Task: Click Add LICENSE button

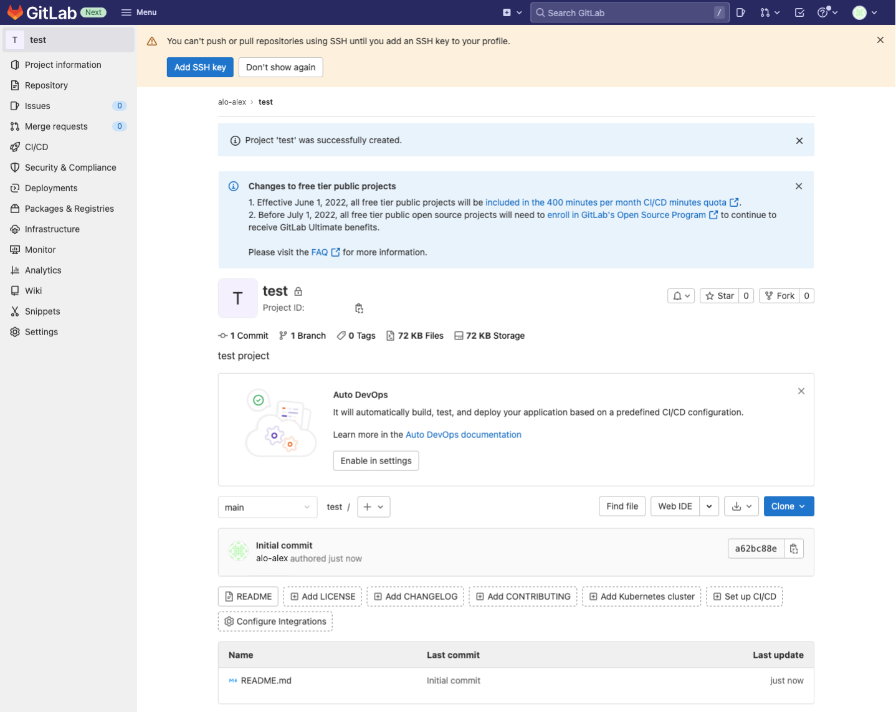Action: (x=323, y=597)
